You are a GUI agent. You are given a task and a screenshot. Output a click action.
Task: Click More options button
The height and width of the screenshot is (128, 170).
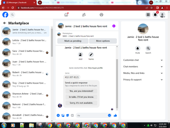coord(103,41)
